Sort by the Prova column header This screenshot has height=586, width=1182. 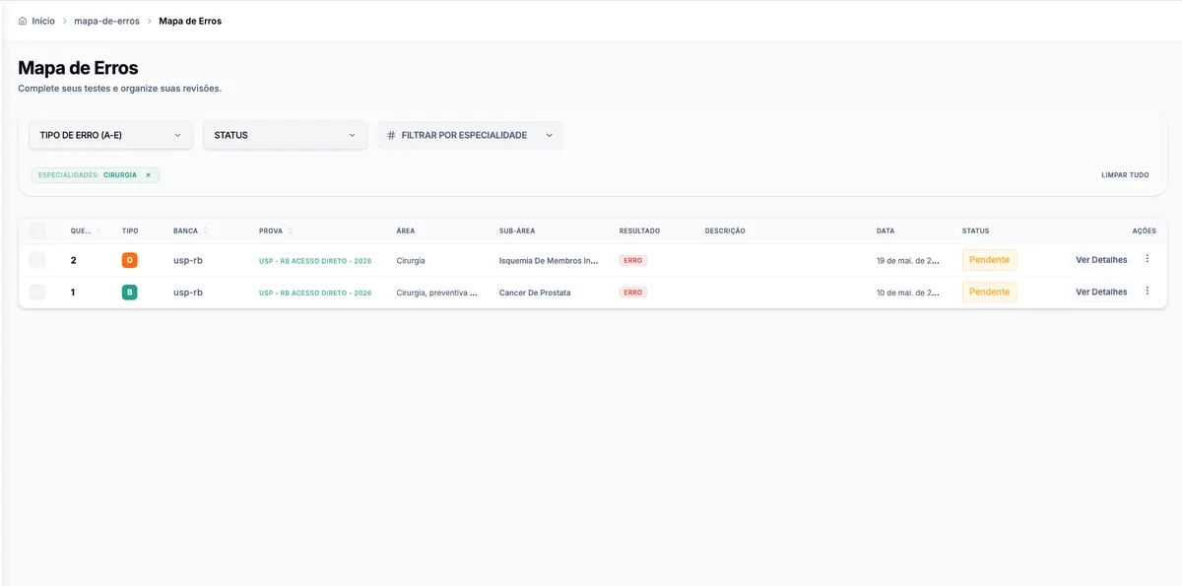pyautogui.click(x=276, y=230)
